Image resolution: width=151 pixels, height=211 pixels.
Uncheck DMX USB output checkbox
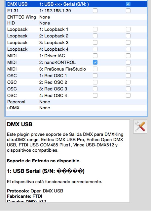click(x=128, y=4)
